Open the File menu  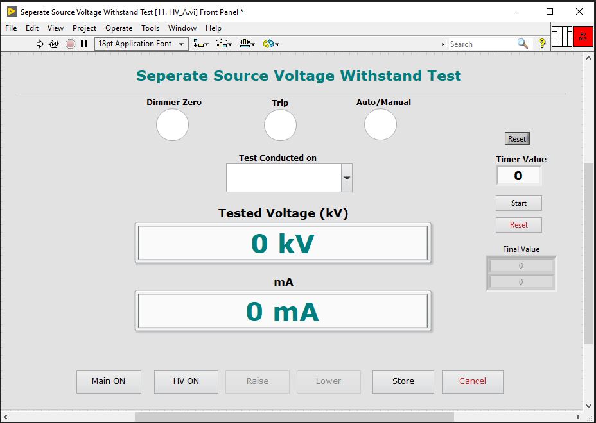pyautogui.click(x=11, y=28)
